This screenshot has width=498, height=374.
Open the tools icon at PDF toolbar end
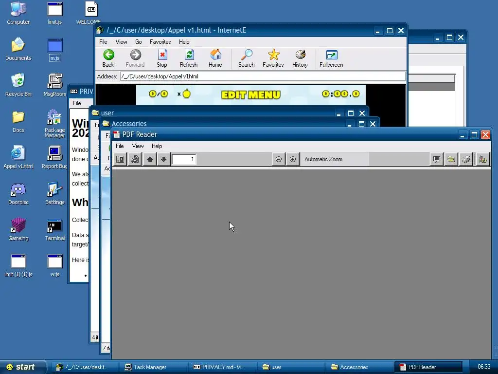[482, 159]
